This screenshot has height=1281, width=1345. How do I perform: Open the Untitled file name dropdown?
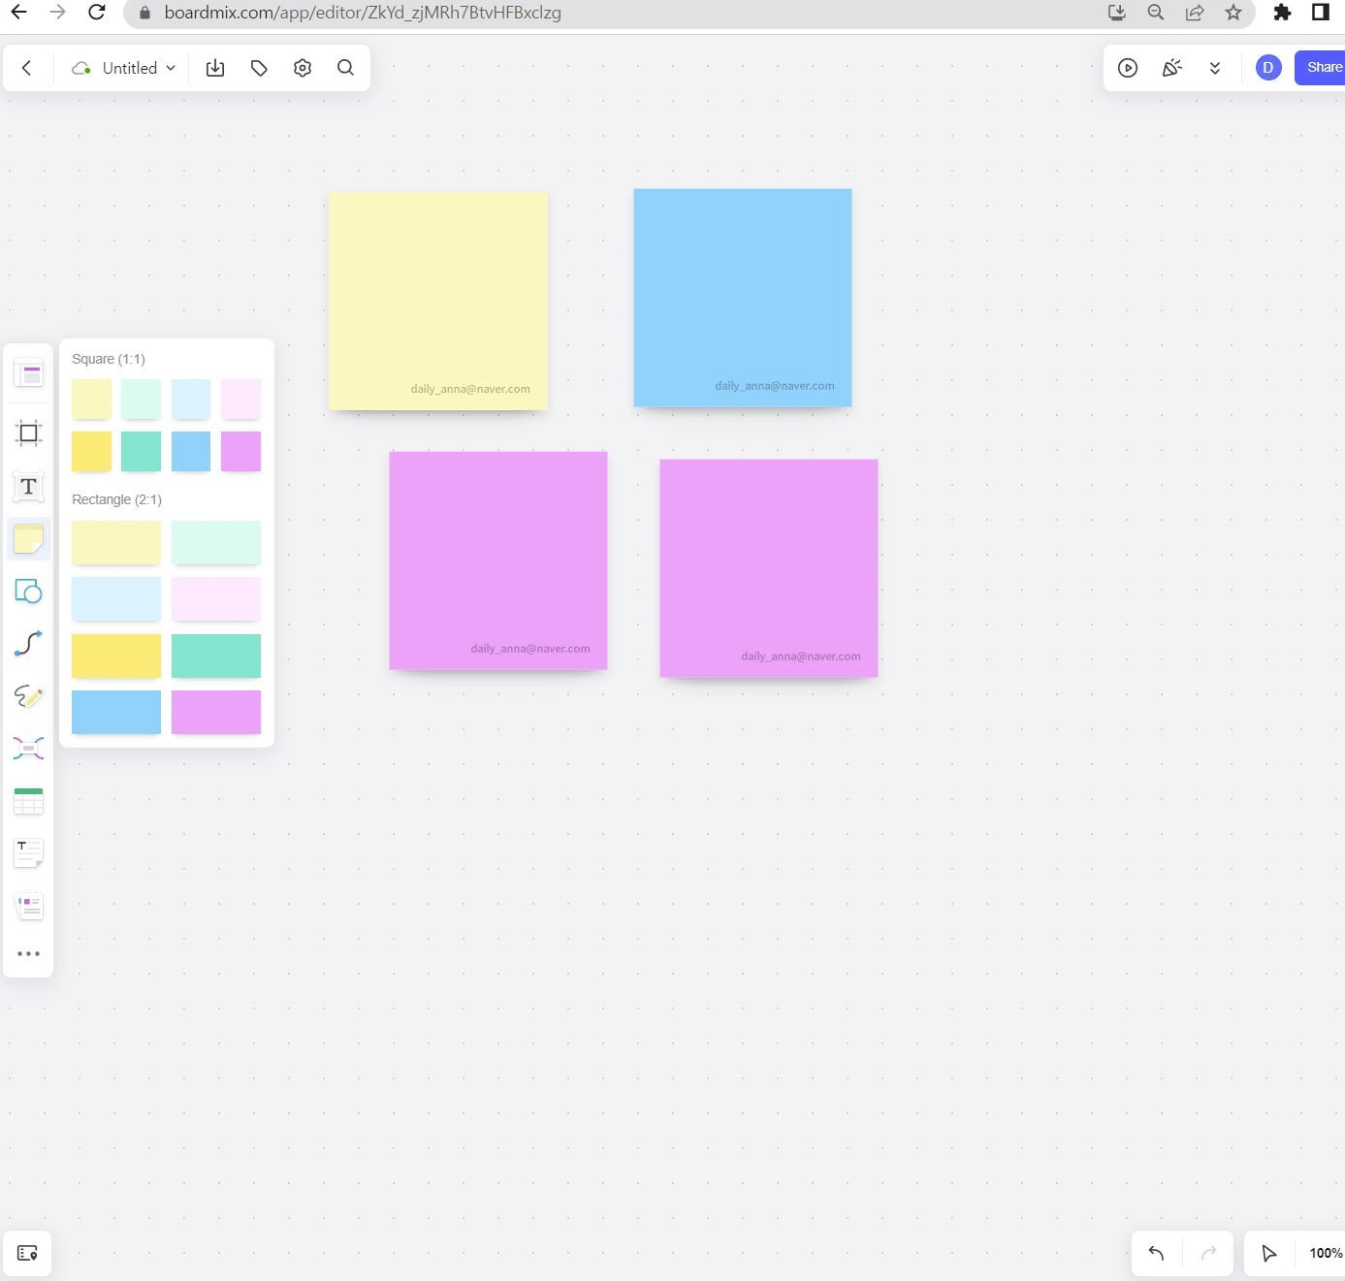tap(139, 68)
